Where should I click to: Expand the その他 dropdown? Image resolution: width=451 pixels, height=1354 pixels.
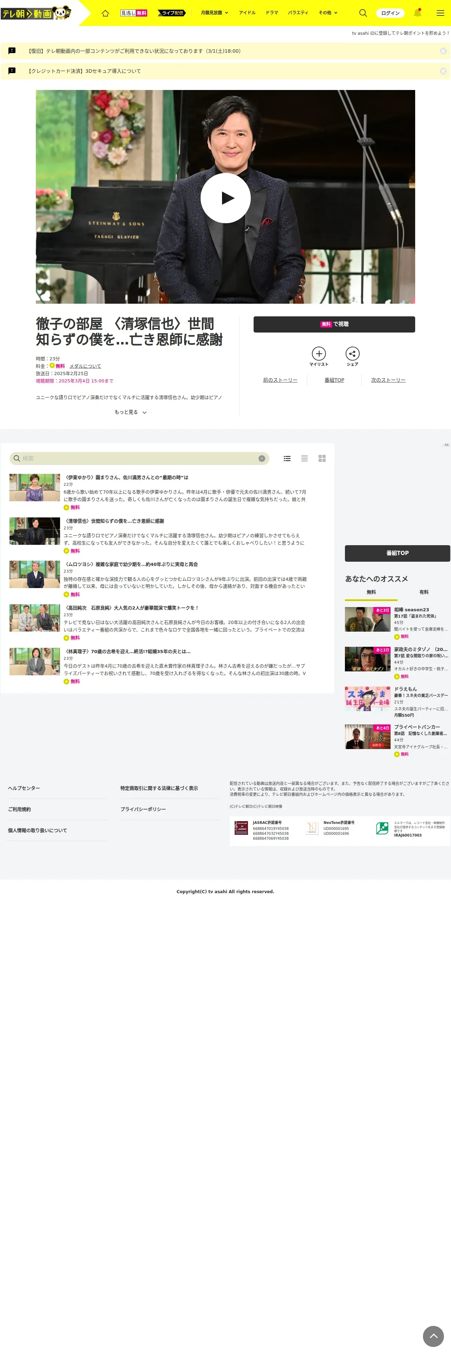[328, 13]
